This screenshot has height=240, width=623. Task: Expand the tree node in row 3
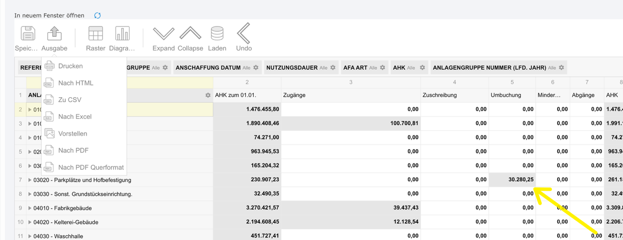[x=30, y=124]
